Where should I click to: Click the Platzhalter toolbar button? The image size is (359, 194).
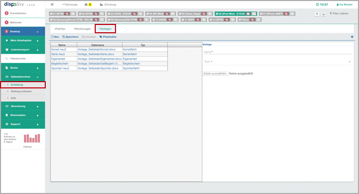pyautogui.click(x=108, y=37)
